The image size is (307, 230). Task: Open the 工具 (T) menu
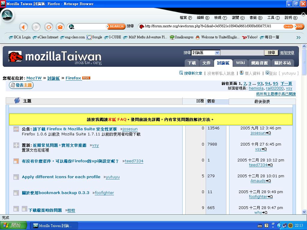[x=273, y=18]
